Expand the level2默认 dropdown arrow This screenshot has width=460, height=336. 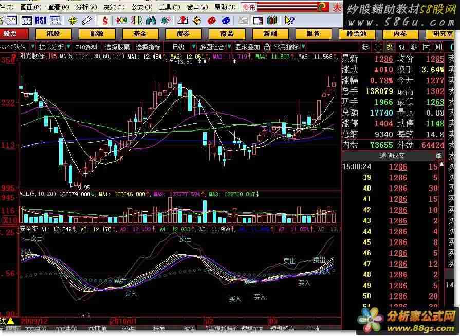pyautogui.click(x=33, y=47)
